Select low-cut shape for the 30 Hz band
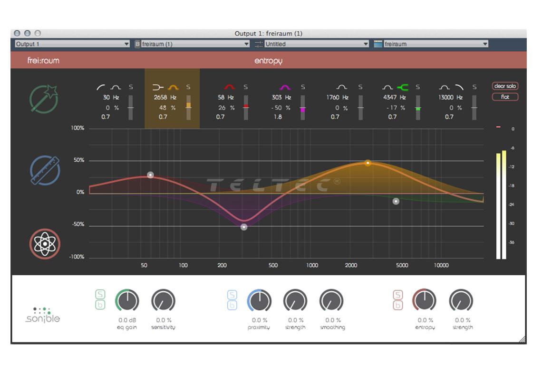 pos(101,87)
